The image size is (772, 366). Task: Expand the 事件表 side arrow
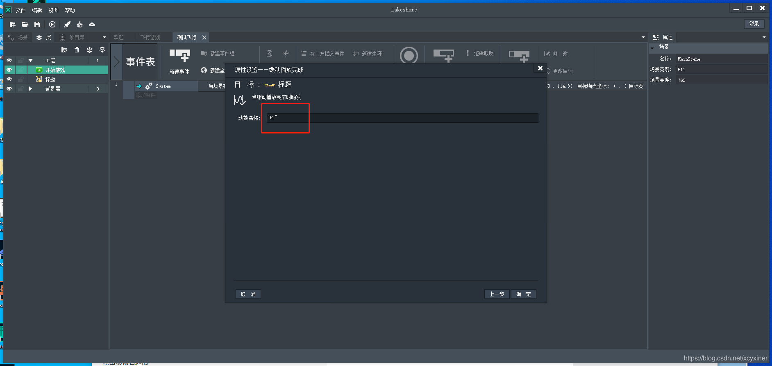click(x=116, y=62)
